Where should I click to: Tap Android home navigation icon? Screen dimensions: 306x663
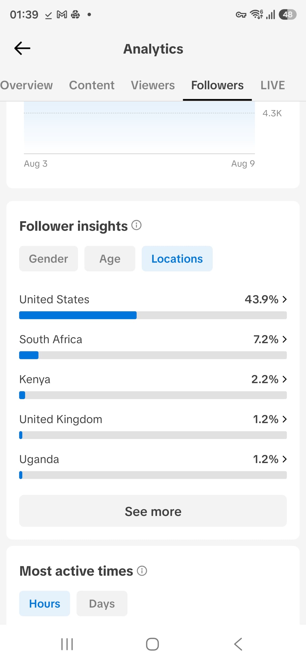[152, 644]
